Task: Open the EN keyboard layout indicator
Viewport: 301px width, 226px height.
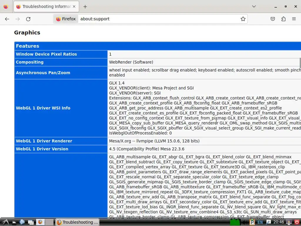Action: [x=260, y=222]
